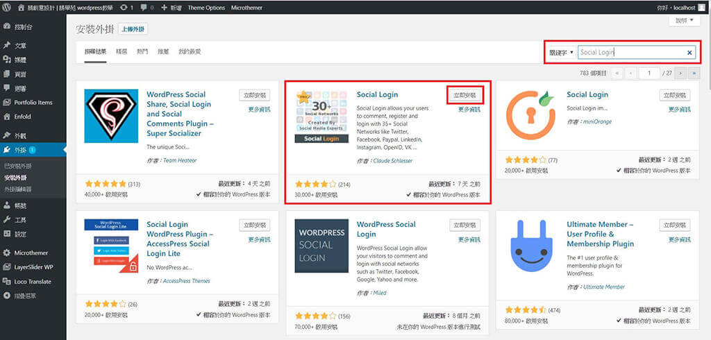Click the current page number field
Image resolution: width=711 pixels, height=340 pixels.
tap(649, 73)
